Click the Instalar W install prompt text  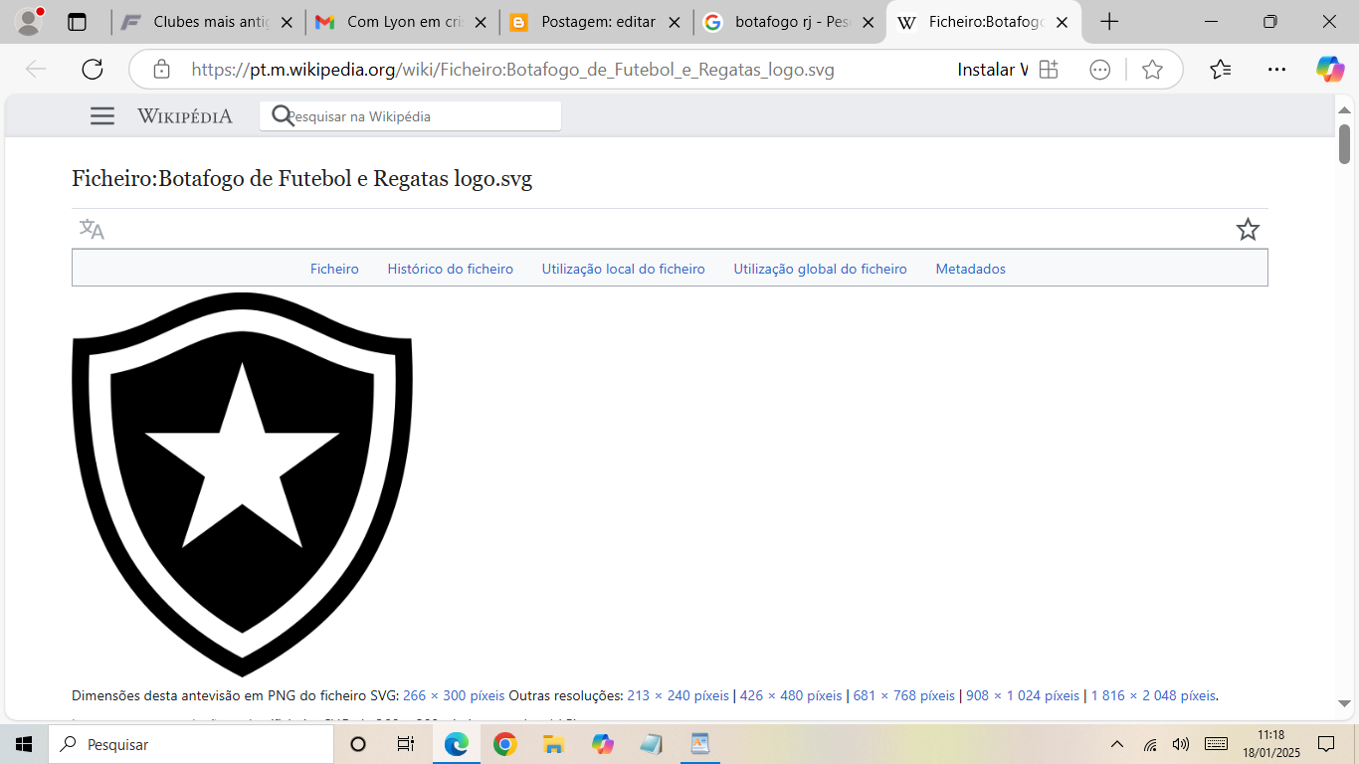point(993,70)
